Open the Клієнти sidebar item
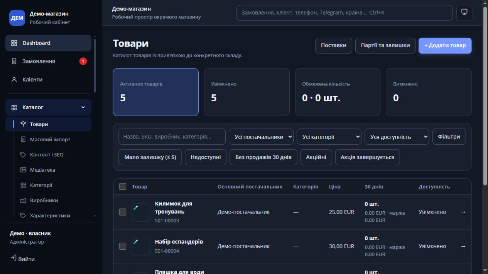Viewport: 488px width, 274px height. coord(48,80)
